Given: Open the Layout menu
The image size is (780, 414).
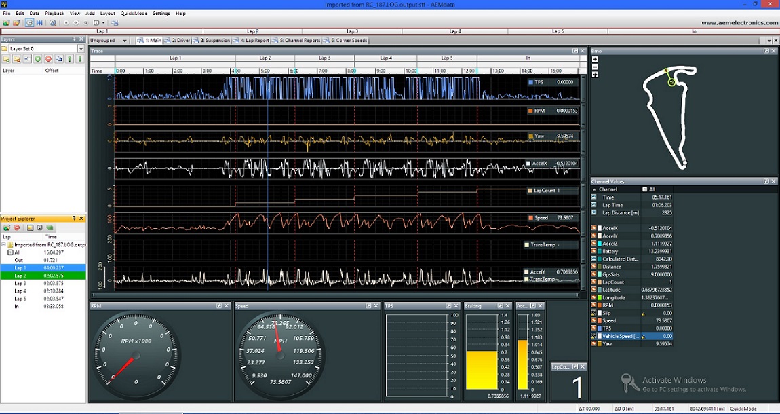Looking at the screenshot, I should pos(107,14).
